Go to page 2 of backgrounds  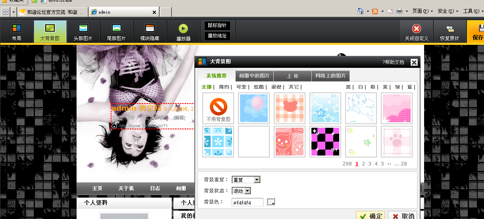point(363,163)
